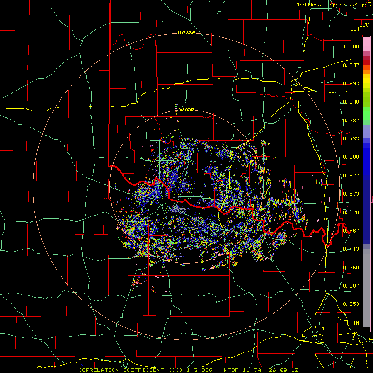373x373 pixels.
Task: Click the 0.680 scale value
Action: click(x=351, y=157)
